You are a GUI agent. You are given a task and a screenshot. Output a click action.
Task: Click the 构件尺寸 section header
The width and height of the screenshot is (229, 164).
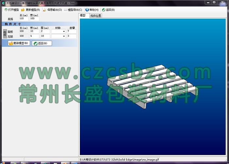pos(40,24)
